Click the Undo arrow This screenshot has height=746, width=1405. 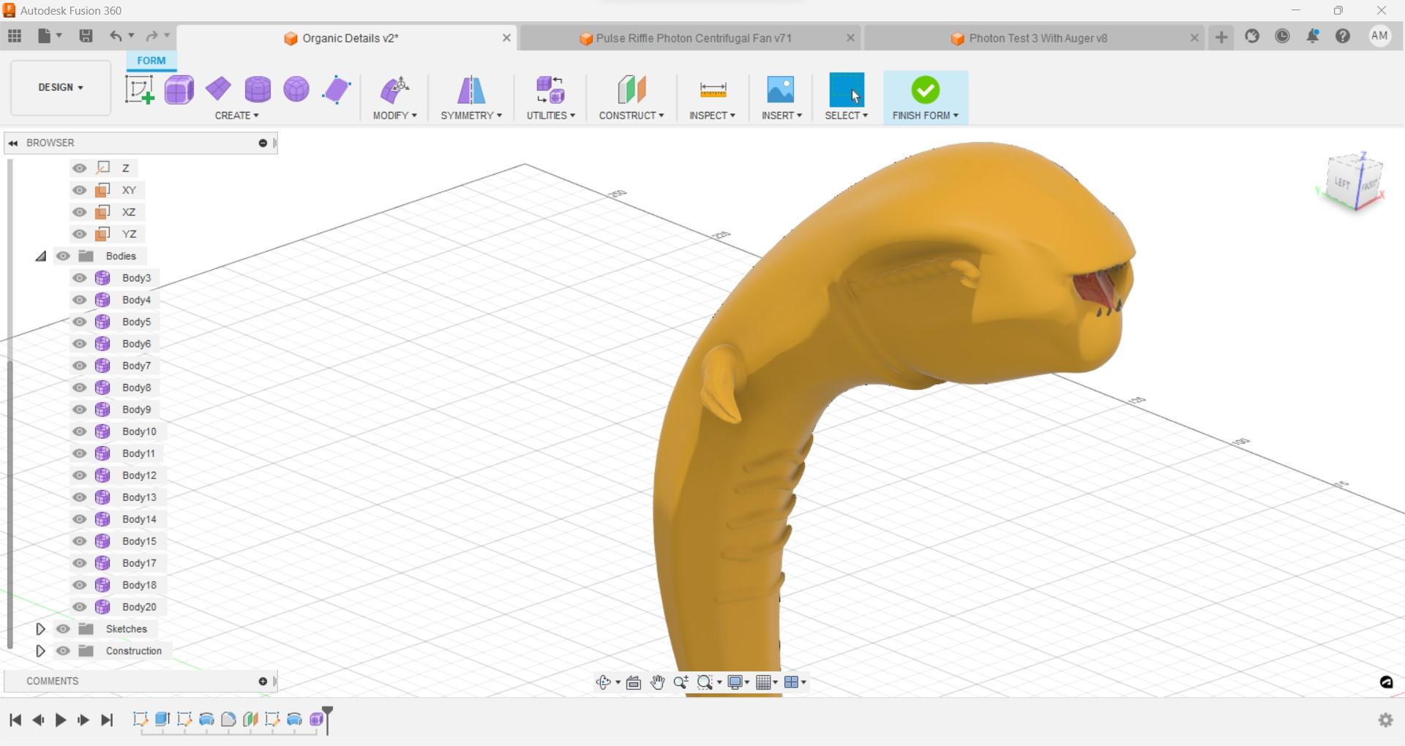click(116, 36)
